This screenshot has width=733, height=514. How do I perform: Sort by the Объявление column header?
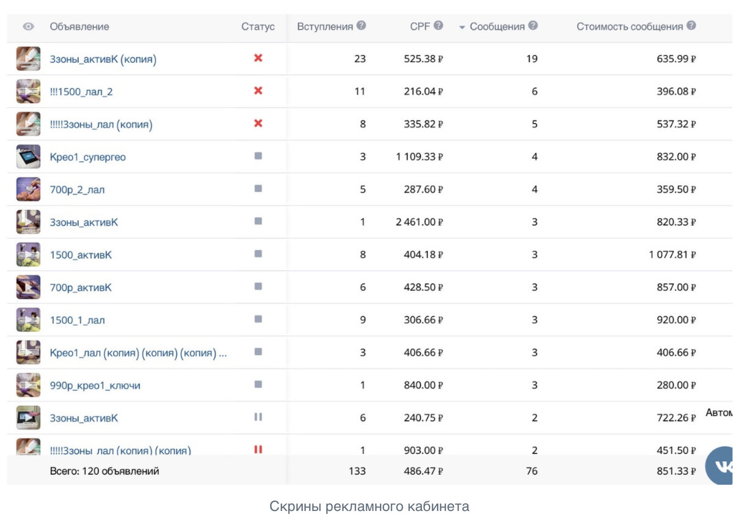(x=79, y=26)
